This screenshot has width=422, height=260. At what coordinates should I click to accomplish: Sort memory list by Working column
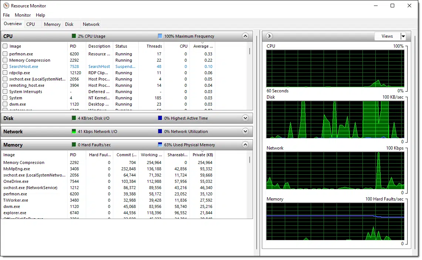click(x=151, y=155)
